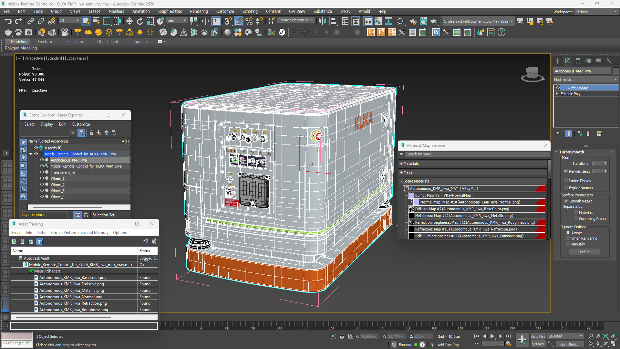This screenshot has height=349, width=620.
Task: Go to the start frame
Action: [x=477, y=336]
